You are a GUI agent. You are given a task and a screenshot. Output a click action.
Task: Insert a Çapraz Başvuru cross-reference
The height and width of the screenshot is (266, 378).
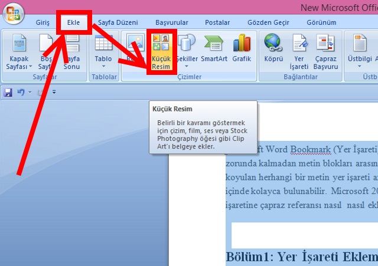[x=325, y=52]
